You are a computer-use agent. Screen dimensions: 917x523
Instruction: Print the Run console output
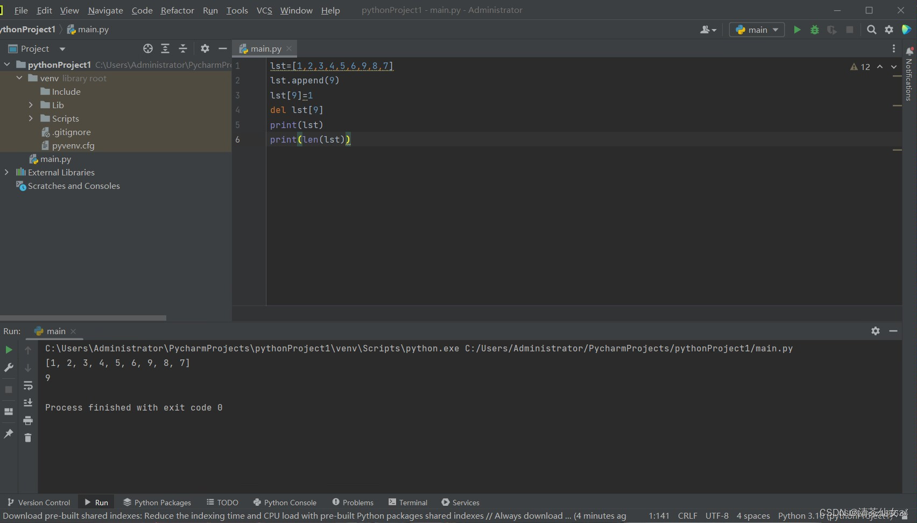pos(28,420)
